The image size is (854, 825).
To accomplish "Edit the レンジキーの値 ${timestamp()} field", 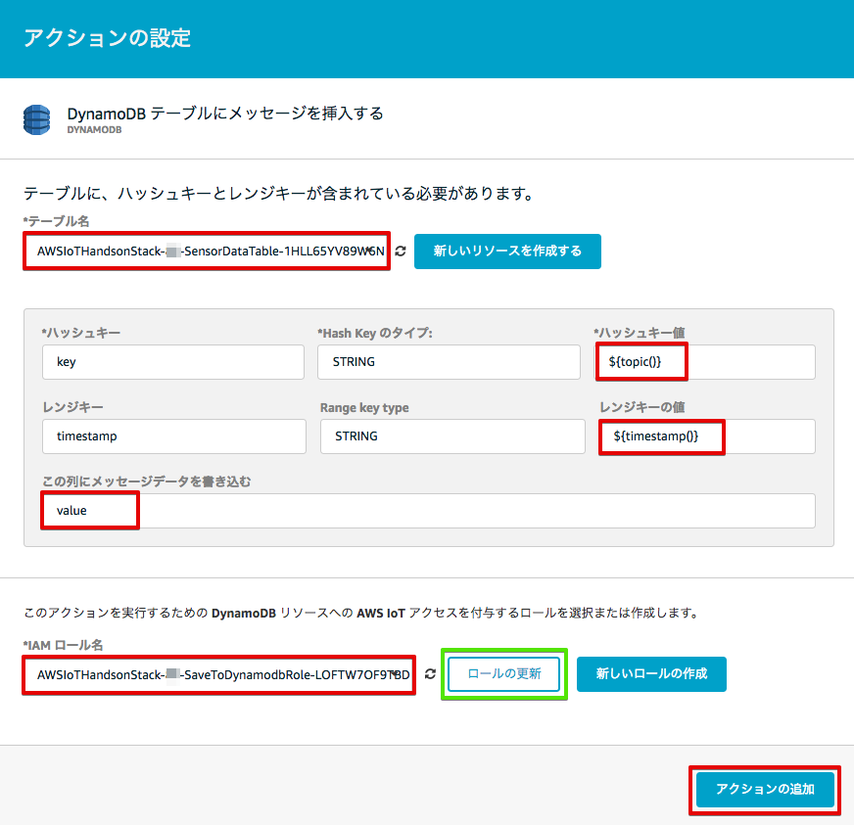I will click(x=707, y=436).
